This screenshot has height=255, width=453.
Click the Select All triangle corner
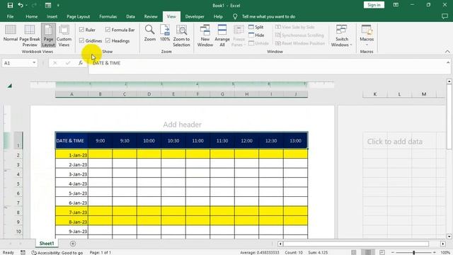(x=9, y=86)
